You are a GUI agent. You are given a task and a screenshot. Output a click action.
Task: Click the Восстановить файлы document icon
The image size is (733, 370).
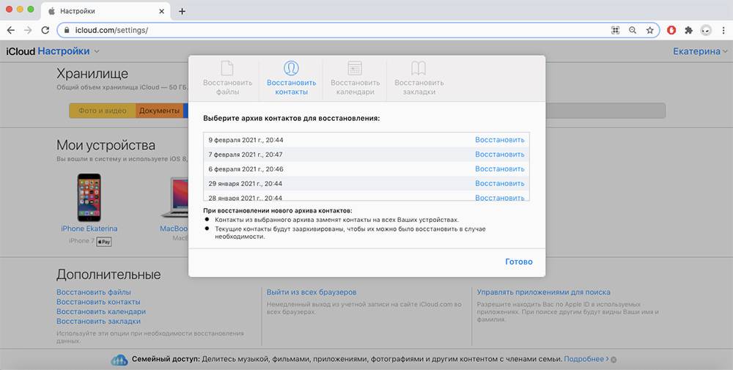tap(227, 69)
